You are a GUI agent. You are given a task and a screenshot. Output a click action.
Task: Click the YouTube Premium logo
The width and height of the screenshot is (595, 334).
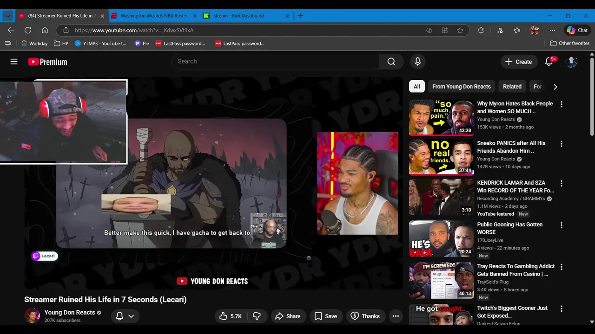(47, 62)
